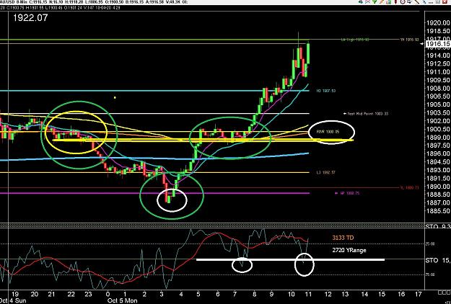Click the STO 9.3 stochastic value label
451x304 pixels.
(438, 226)
